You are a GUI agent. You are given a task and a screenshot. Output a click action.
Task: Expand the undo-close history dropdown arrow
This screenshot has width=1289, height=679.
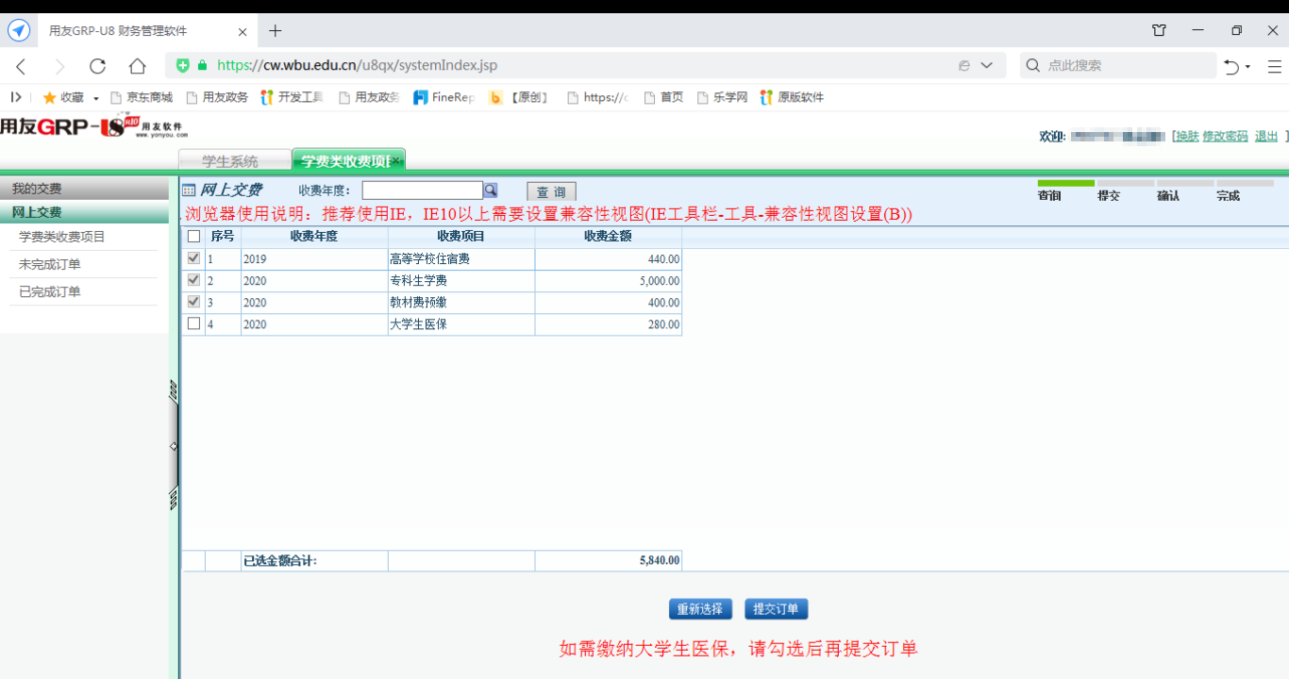point(1247,67)
